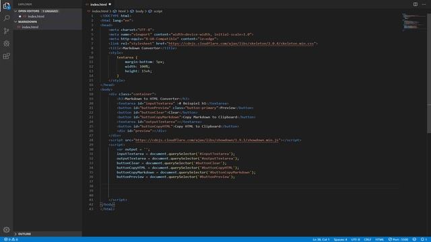
Task: Click the 1 UNSAVED badge
Action: [51, 11]
